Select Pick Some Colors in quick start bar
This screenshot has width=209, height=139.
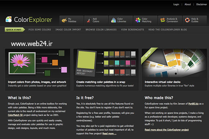pos(40,30)
